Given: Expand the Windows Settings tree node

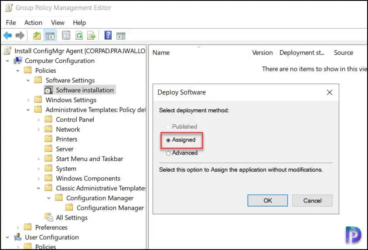Looking at the screenshot, I should pyautogui.click(x=28, y=100).
